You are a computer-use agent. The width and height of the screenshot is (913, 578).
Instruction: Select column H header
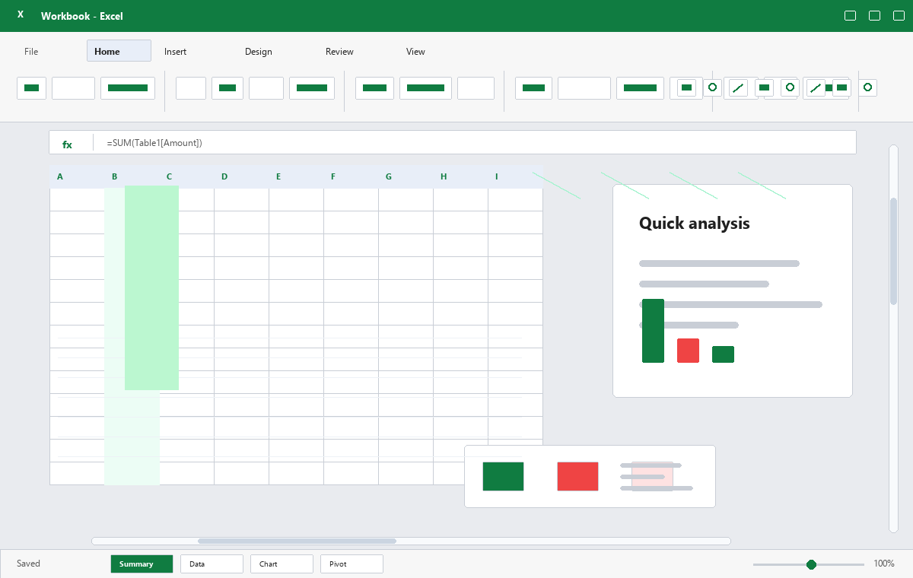click(x=444, y=177)
